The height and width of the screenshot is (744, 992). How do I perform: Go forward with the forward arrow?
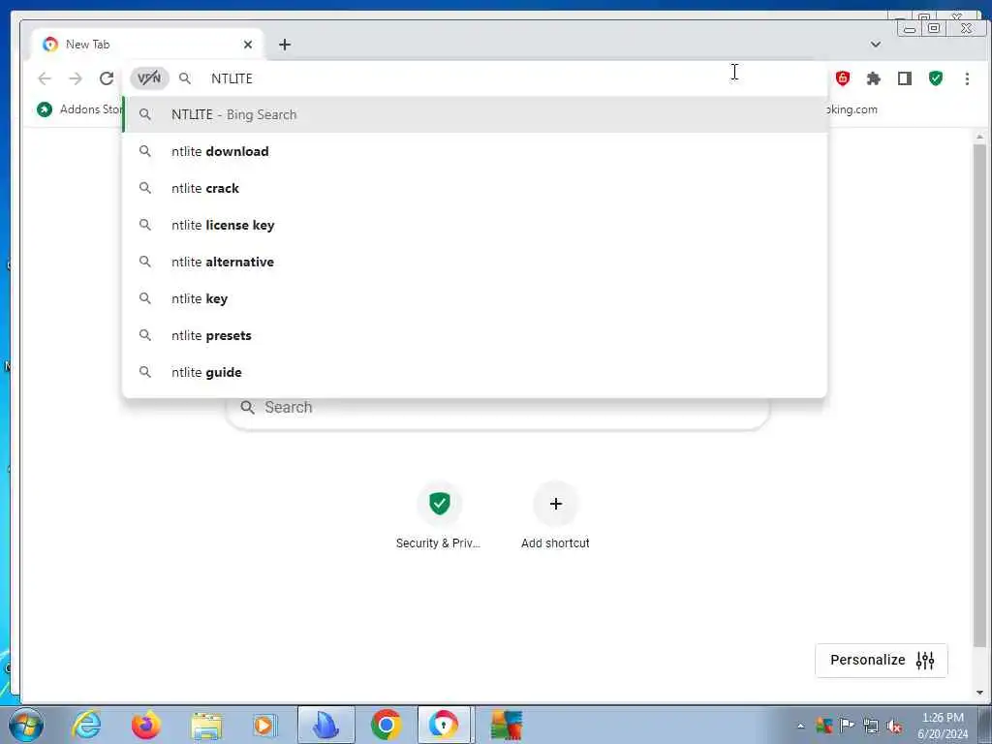tap(76, 78)
